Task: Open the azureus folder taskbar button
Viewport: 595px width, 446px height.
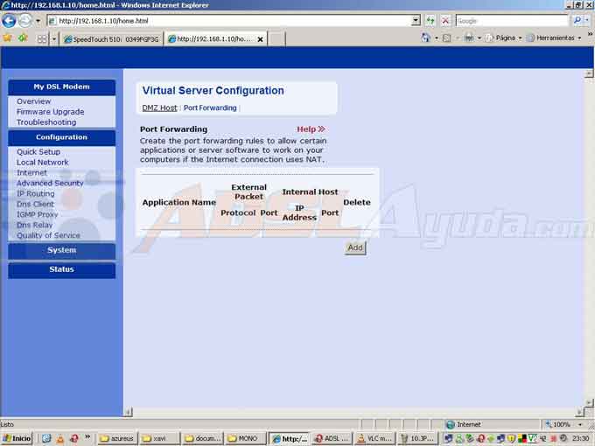Action: [117, 439]
